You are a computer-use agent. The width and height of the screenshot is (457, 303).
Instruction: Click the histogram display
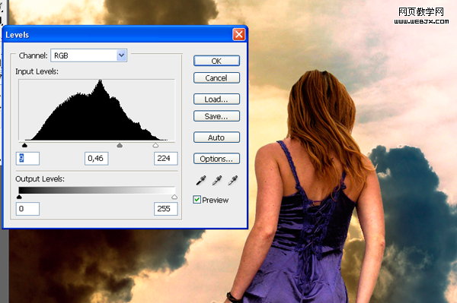click(x=97, y=110)
